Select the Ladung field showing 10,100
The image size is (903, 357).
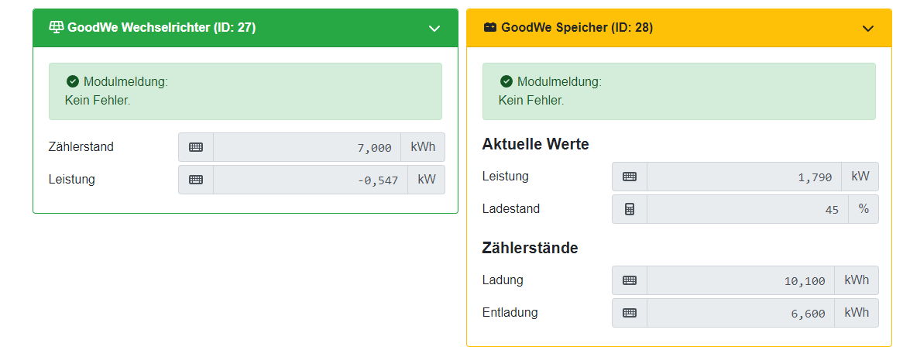tap(740, 280)
